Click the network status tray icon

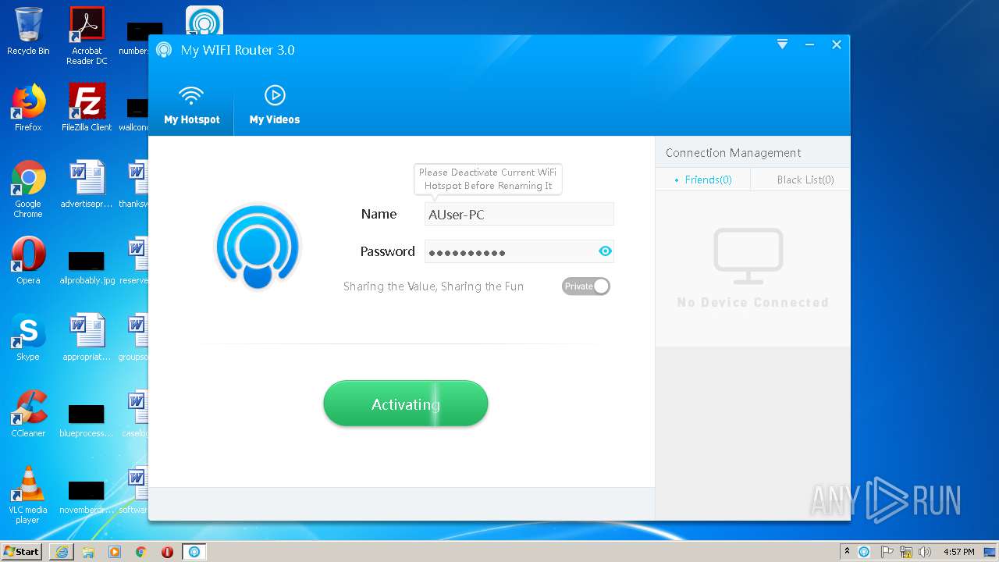click(x=906, y=551)
